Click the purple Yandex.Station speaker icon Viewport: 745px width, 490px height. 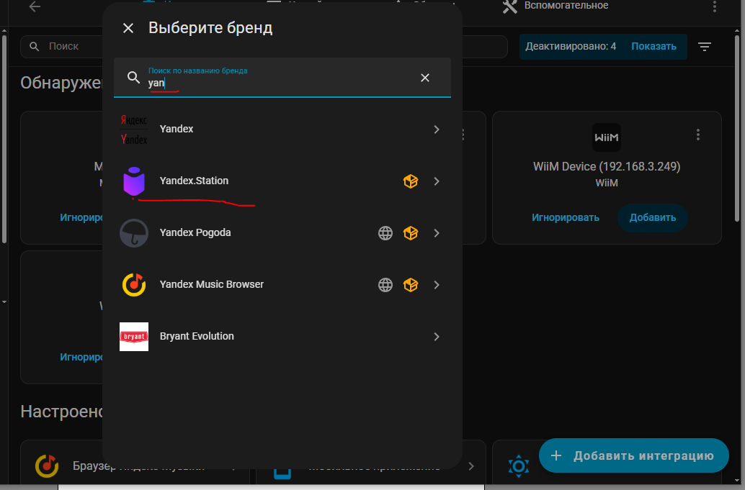point(134,181)
